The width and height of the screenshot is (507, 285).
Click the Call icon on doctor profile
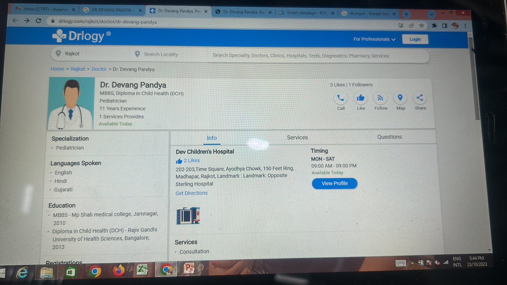point(341,98)
